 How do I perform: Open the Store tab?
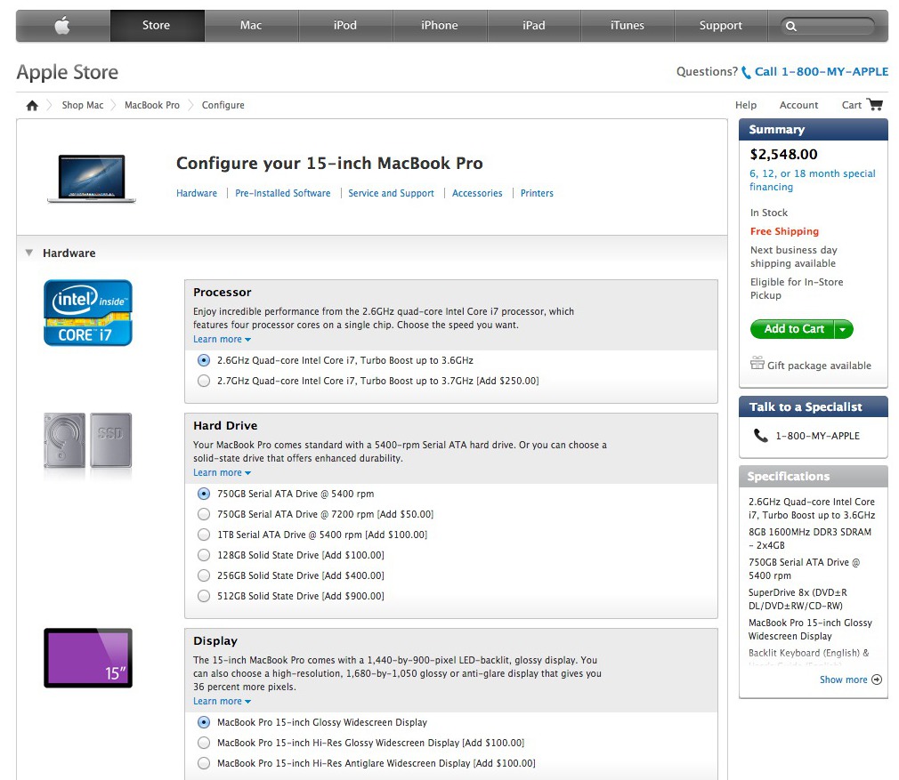tap(157, 25)
